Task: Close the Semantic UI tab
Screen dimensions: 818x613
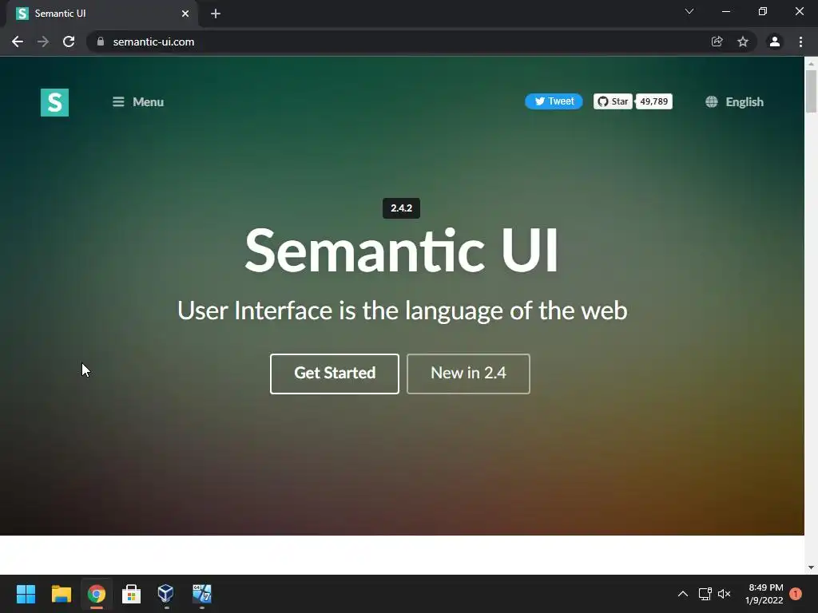Action: coord(185,14)
